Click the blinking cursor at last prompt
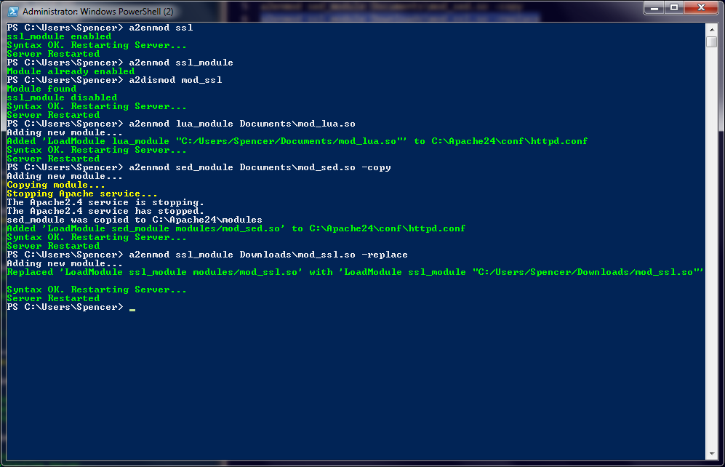This screenshot has width=725, height=467. pyautogui.click(x=132, y=308)
